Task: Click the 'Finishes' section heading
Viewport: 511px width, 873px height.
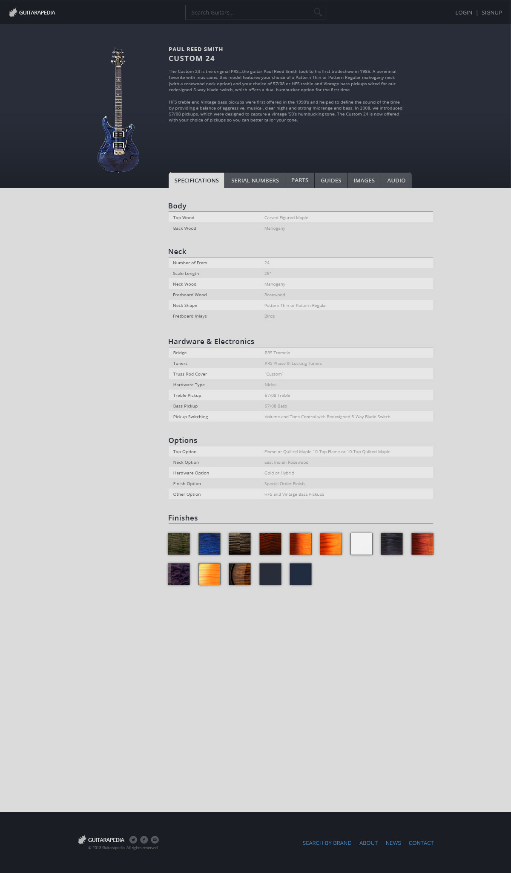Action: click(x=183, y=518)
